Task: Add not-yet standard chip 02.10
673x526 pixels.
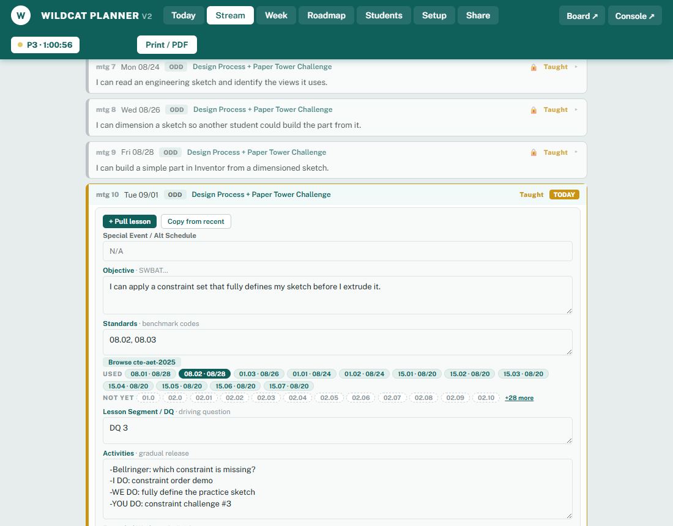Action: click(486, 398)
